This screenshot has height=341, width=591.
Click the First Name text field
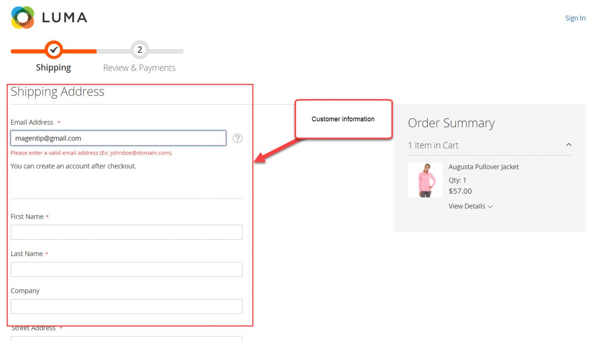127,232
